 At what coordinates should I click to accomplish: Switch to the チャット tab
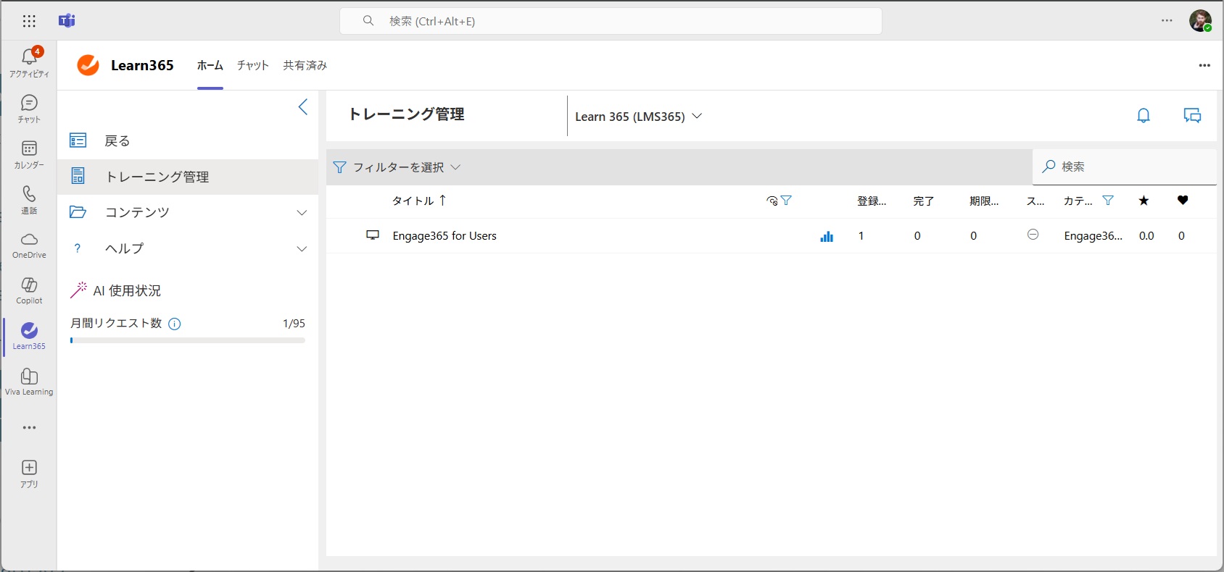(253, 65)
